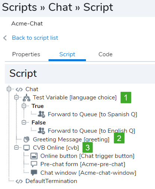Click the Forward to English Q queue icon

[41, 131]
